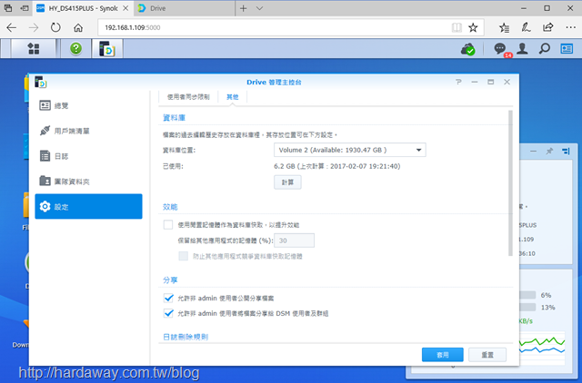Close the HY_DS415PLUS browser tab
The width and height of the screenshot is (582, 383).
[x=125, y=8]
